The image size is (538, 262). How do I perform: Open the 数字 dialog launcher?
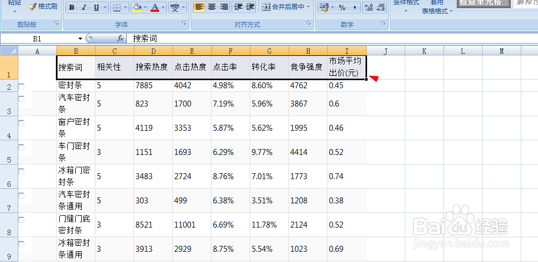click(383, 23)
